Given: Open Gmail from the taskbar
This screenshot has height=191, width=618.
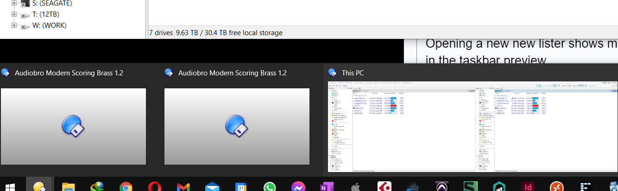Looking at the screenshot, I should (x=183, y=187).
